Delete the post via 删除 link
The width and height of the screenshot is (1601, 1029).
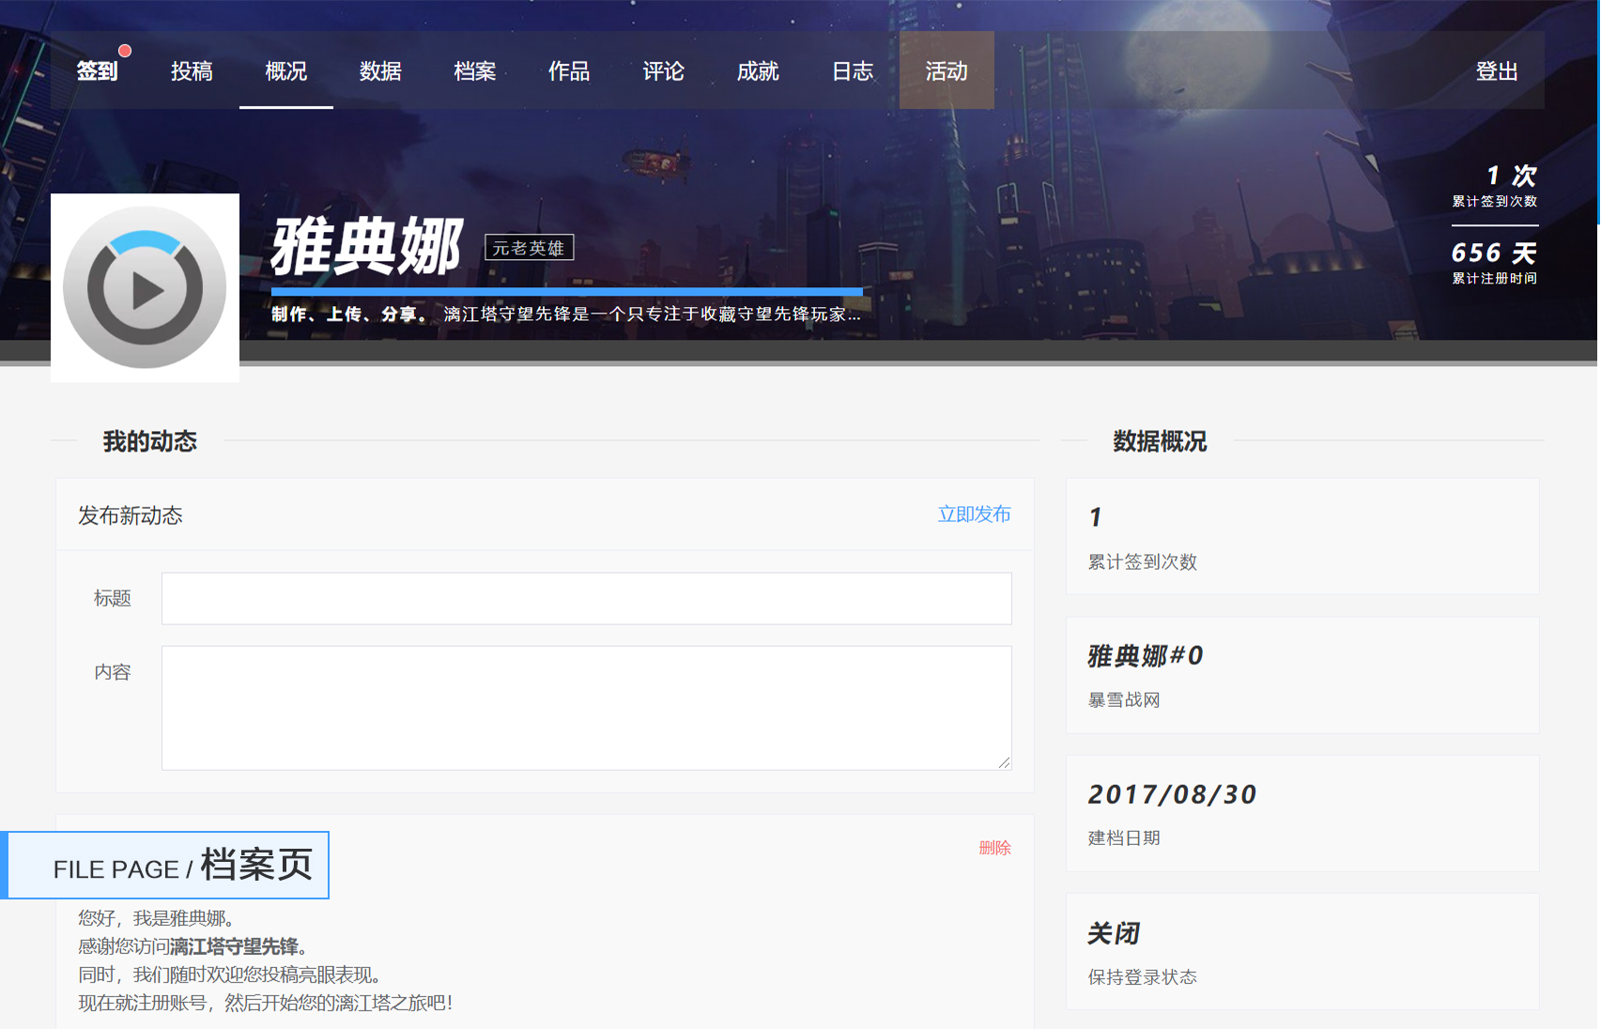pyautogui.click(x=994, y=848)
